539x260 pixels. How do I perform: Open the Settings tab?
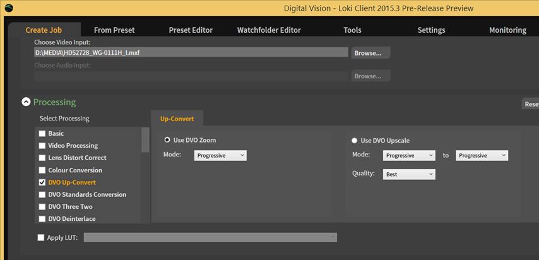pyautogui.click(x=431, y=30)
